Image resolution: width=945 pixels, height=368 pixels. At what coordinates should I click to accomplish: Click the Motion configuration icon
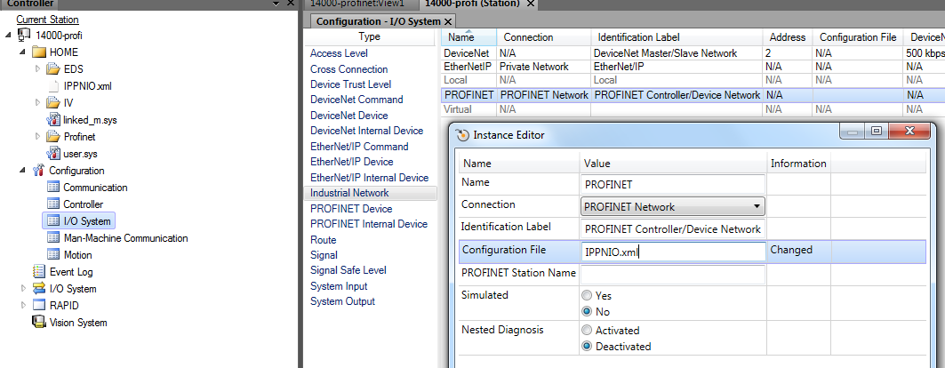52,255
